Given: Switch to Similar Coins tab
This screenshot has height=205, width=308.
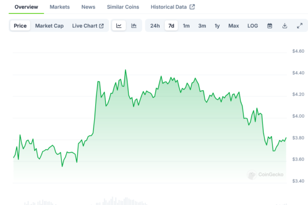Looking at the screenshot, I should click(x=123, y=7).
